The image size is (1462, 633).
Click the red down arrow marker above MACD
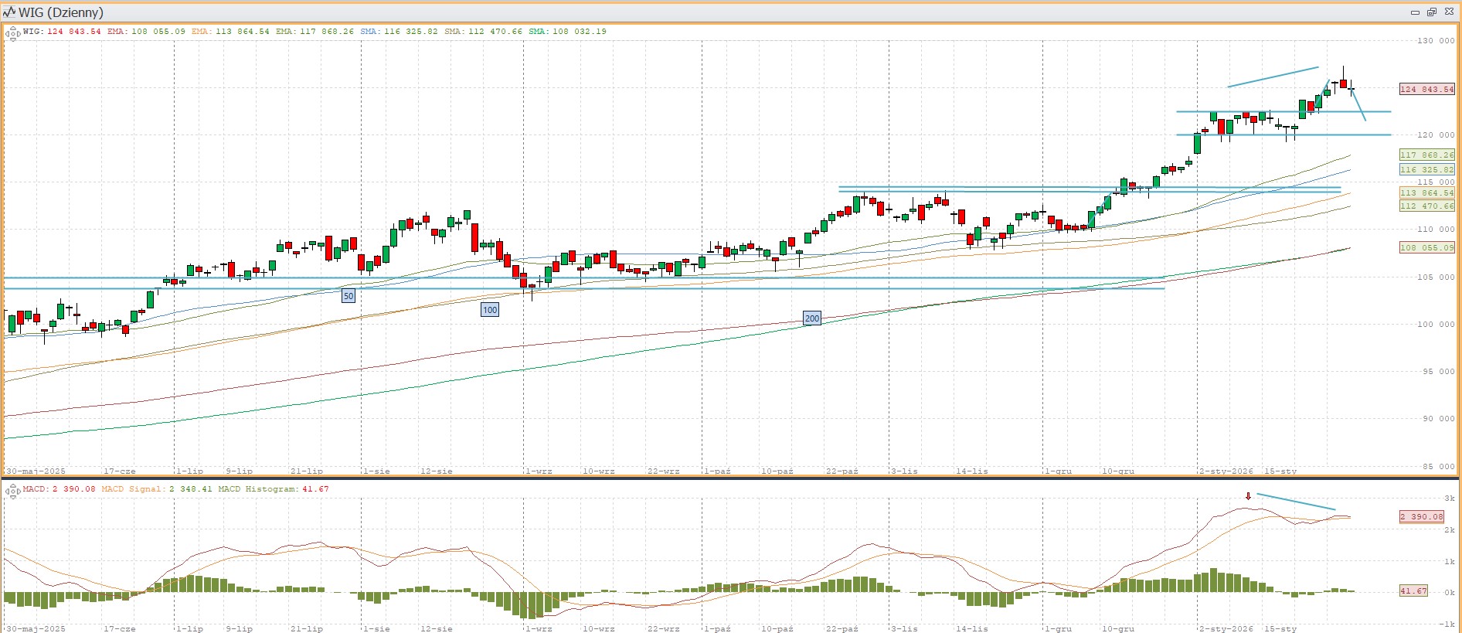1248,496
